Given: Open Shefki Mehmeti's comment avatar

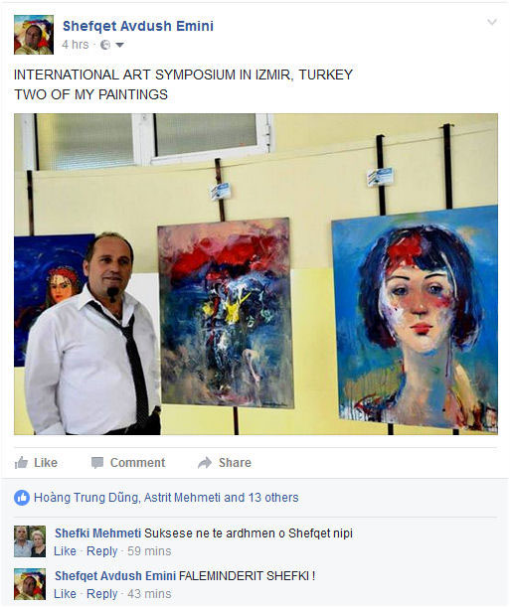Looking at the screenshot, I should (30, 541).
